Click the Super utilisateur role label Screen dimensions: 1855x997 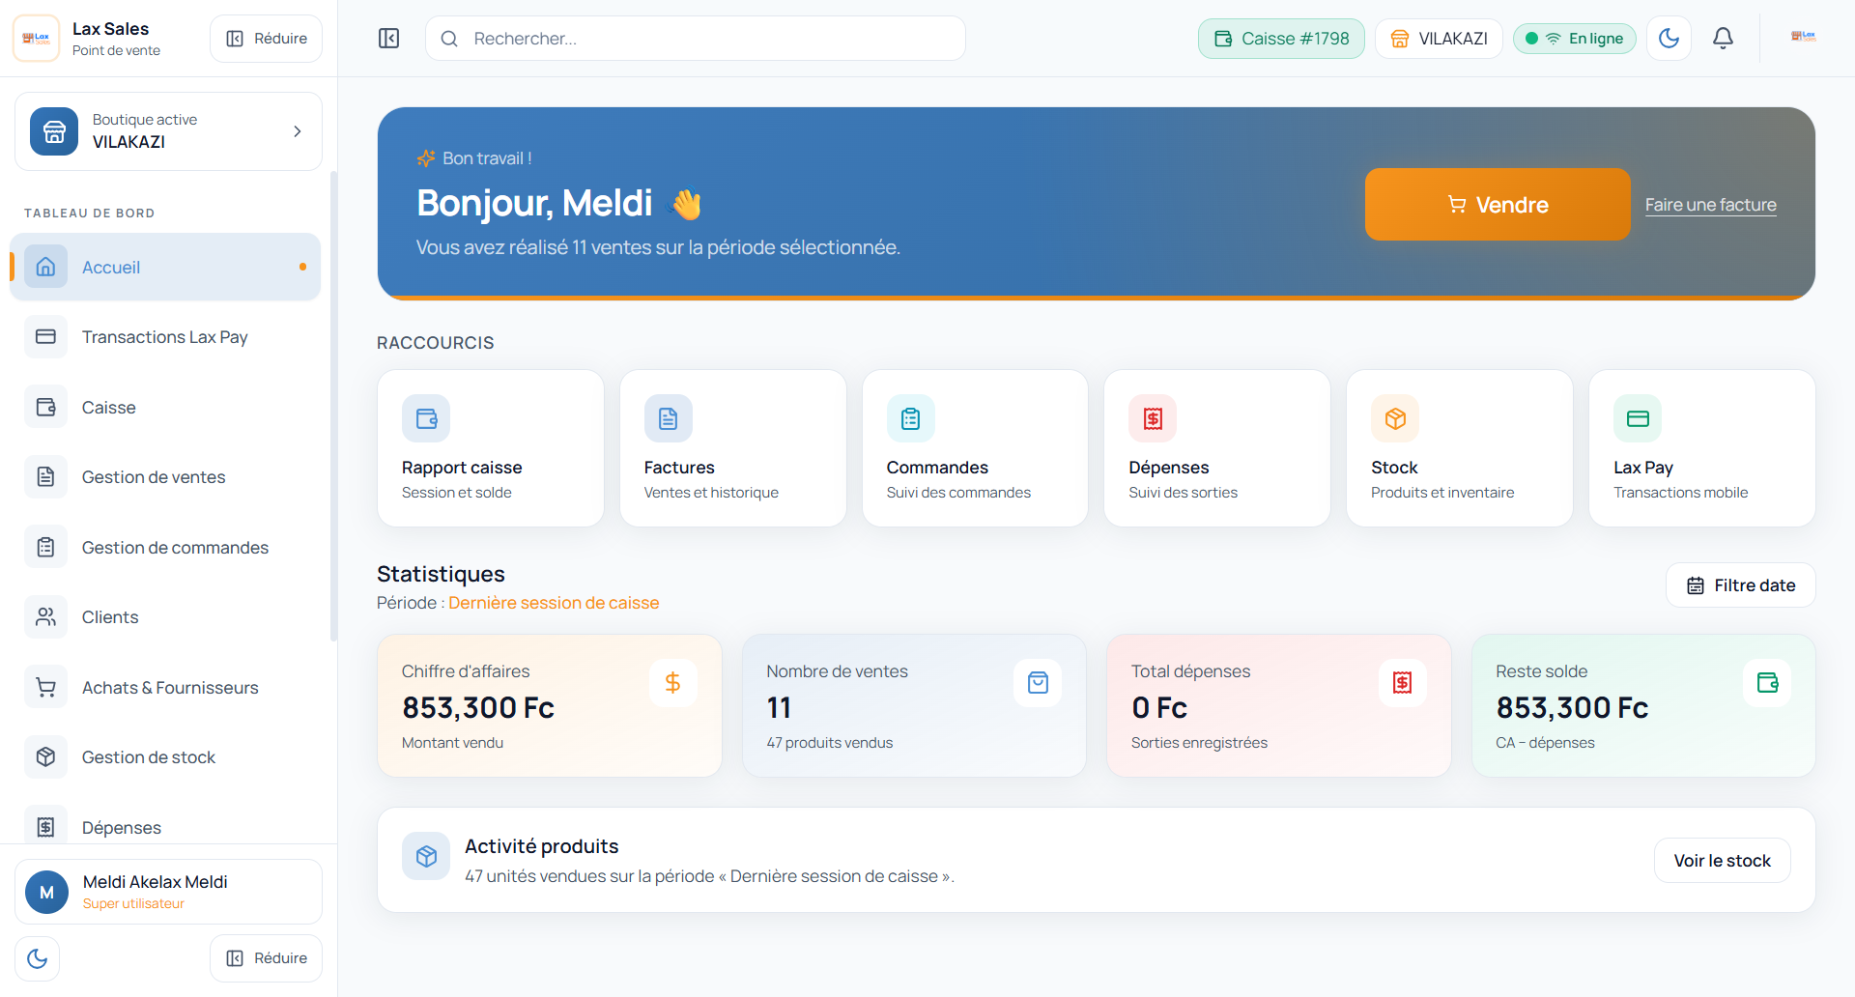tap(133, 904)
